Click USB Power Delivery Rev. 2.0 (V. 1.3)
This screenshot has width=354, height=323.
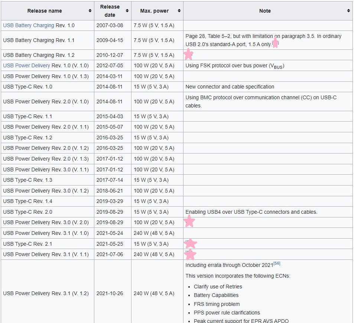tap(46, 159)
